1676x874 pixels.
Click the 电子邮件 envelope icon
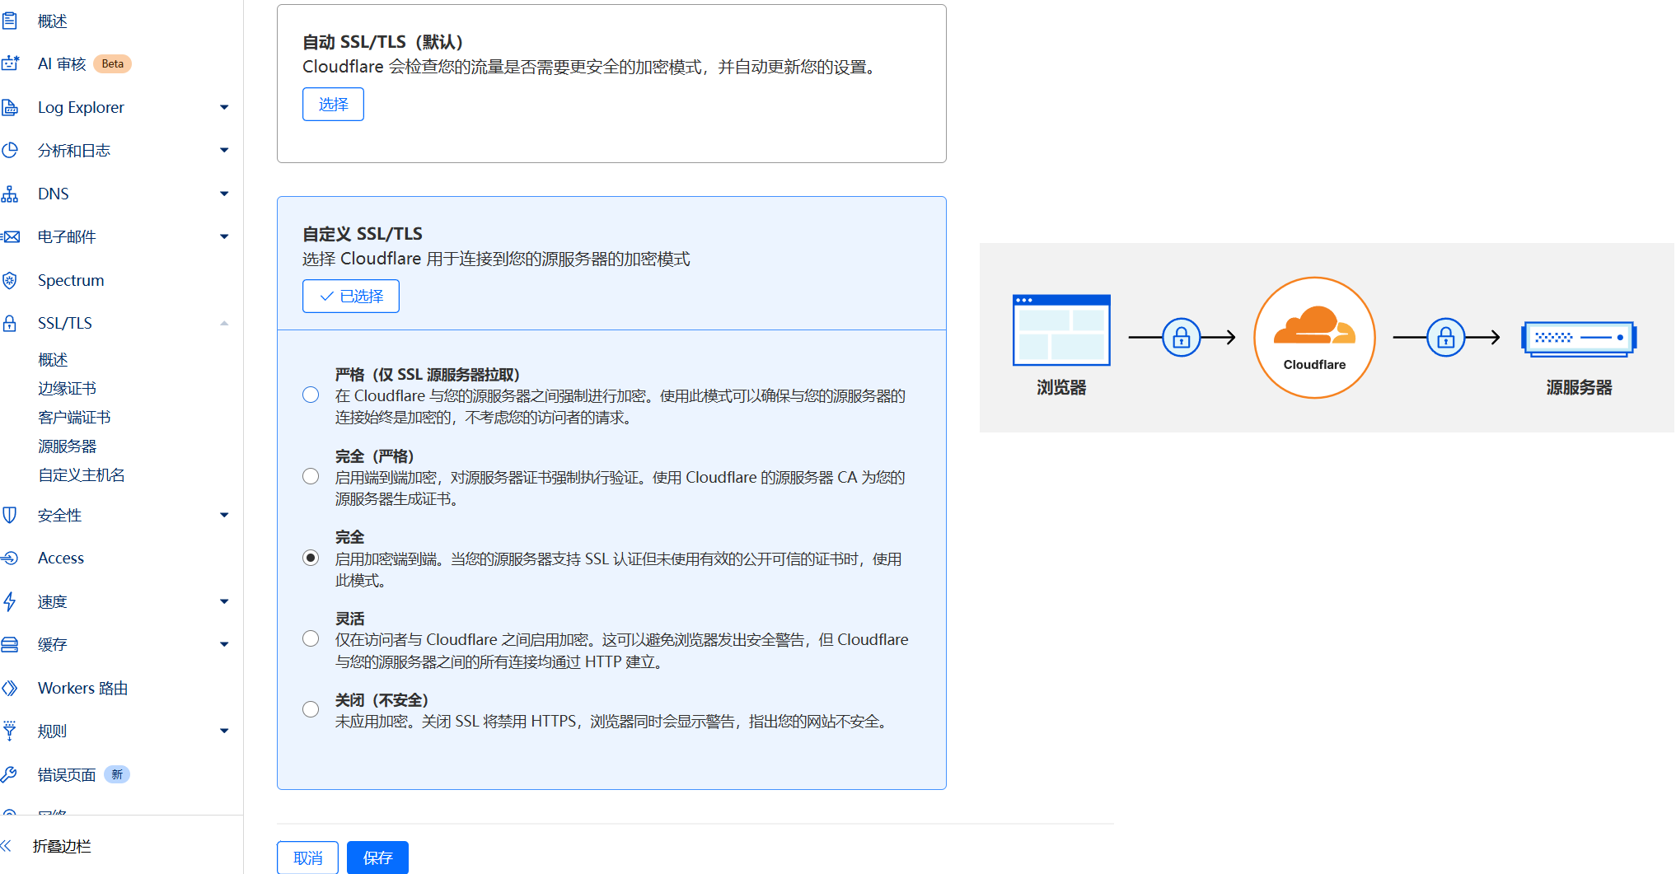(x=10, y=236)
